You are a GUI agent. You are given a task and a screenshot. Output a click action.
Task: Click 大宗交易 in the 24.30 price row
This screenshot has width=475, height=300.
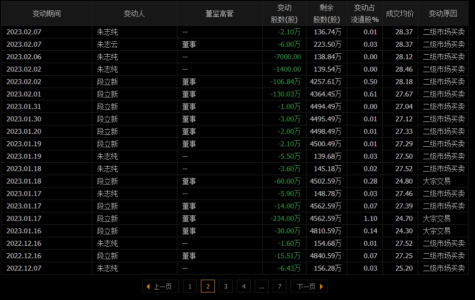(x=437, y=231)
